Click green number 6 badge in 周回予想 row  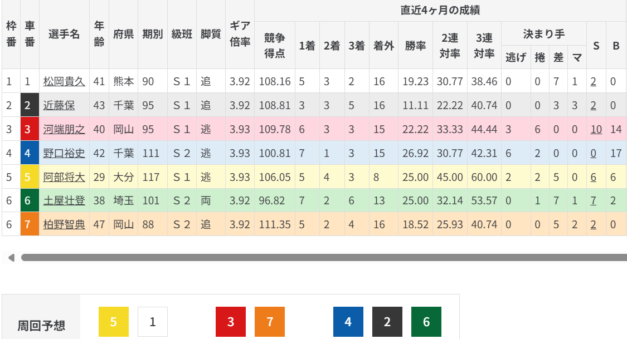coord(426,322)
